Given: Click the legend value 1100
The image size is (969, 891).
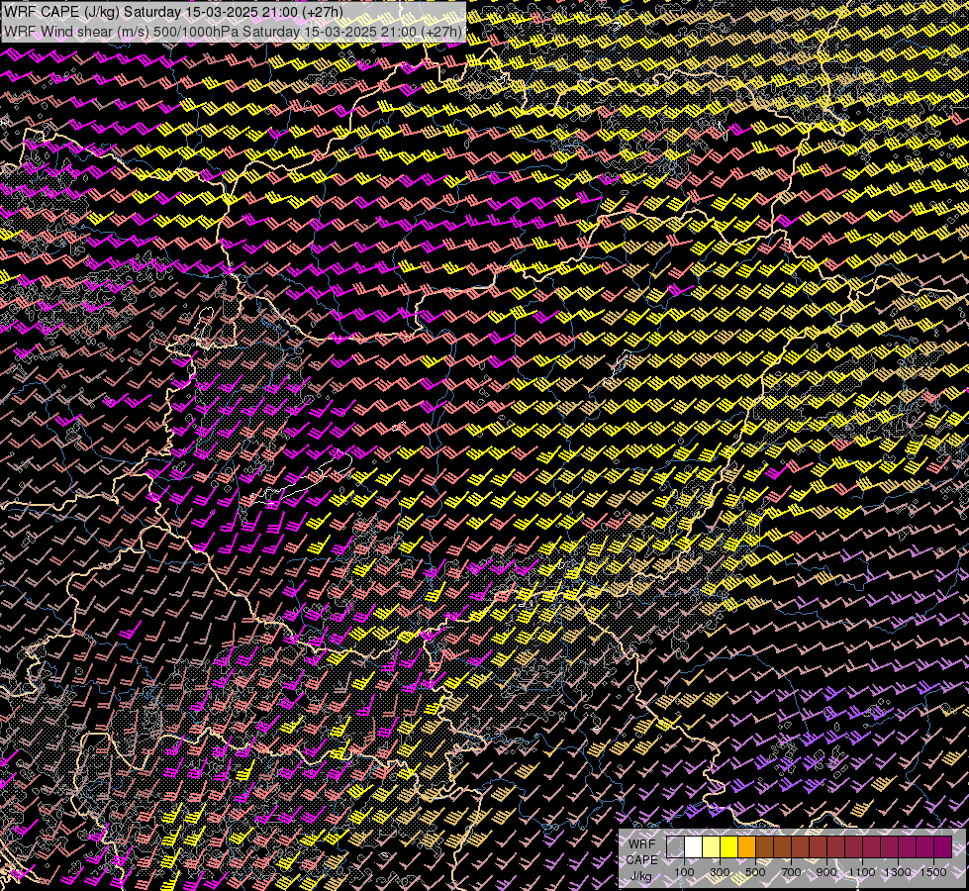Looking at the screenshot, I should click(862, 872).
